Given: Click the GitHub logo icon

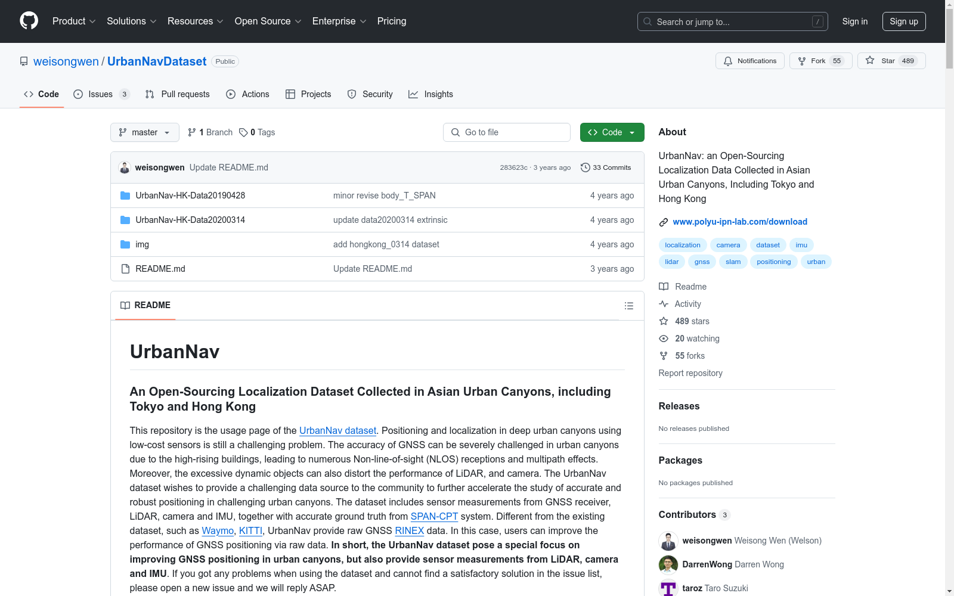Looking at the screenshot, I should click(29, 21).
